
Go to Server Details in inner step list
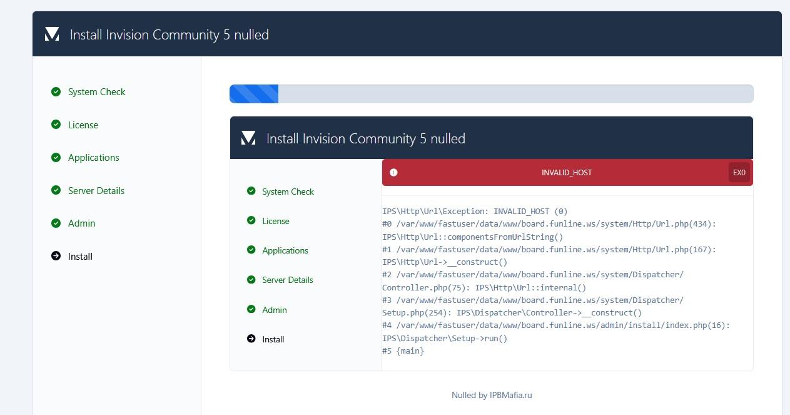tap(288, 280)
